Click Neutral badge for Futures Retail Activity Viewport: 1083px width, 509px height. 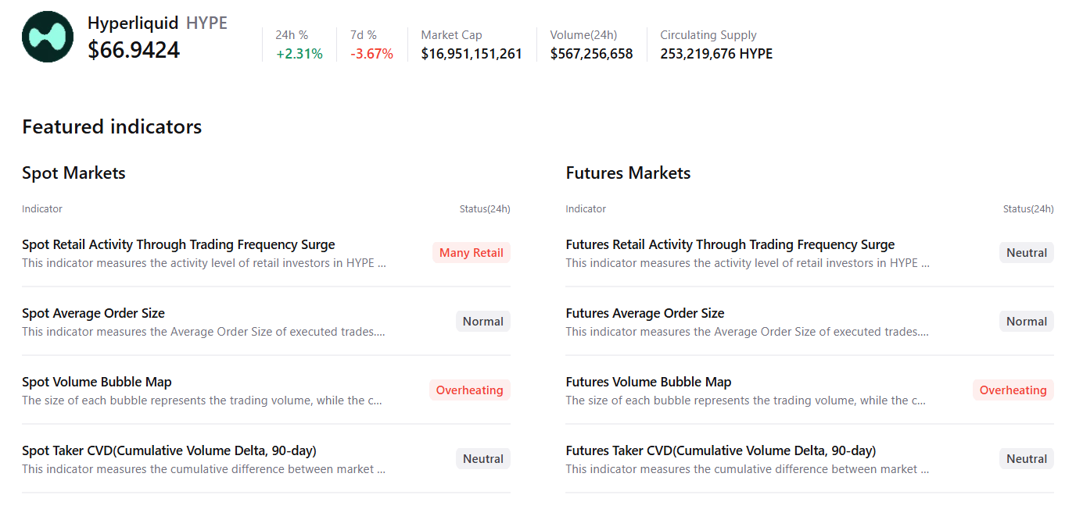pyautogui.click(x=1027, y=252)
